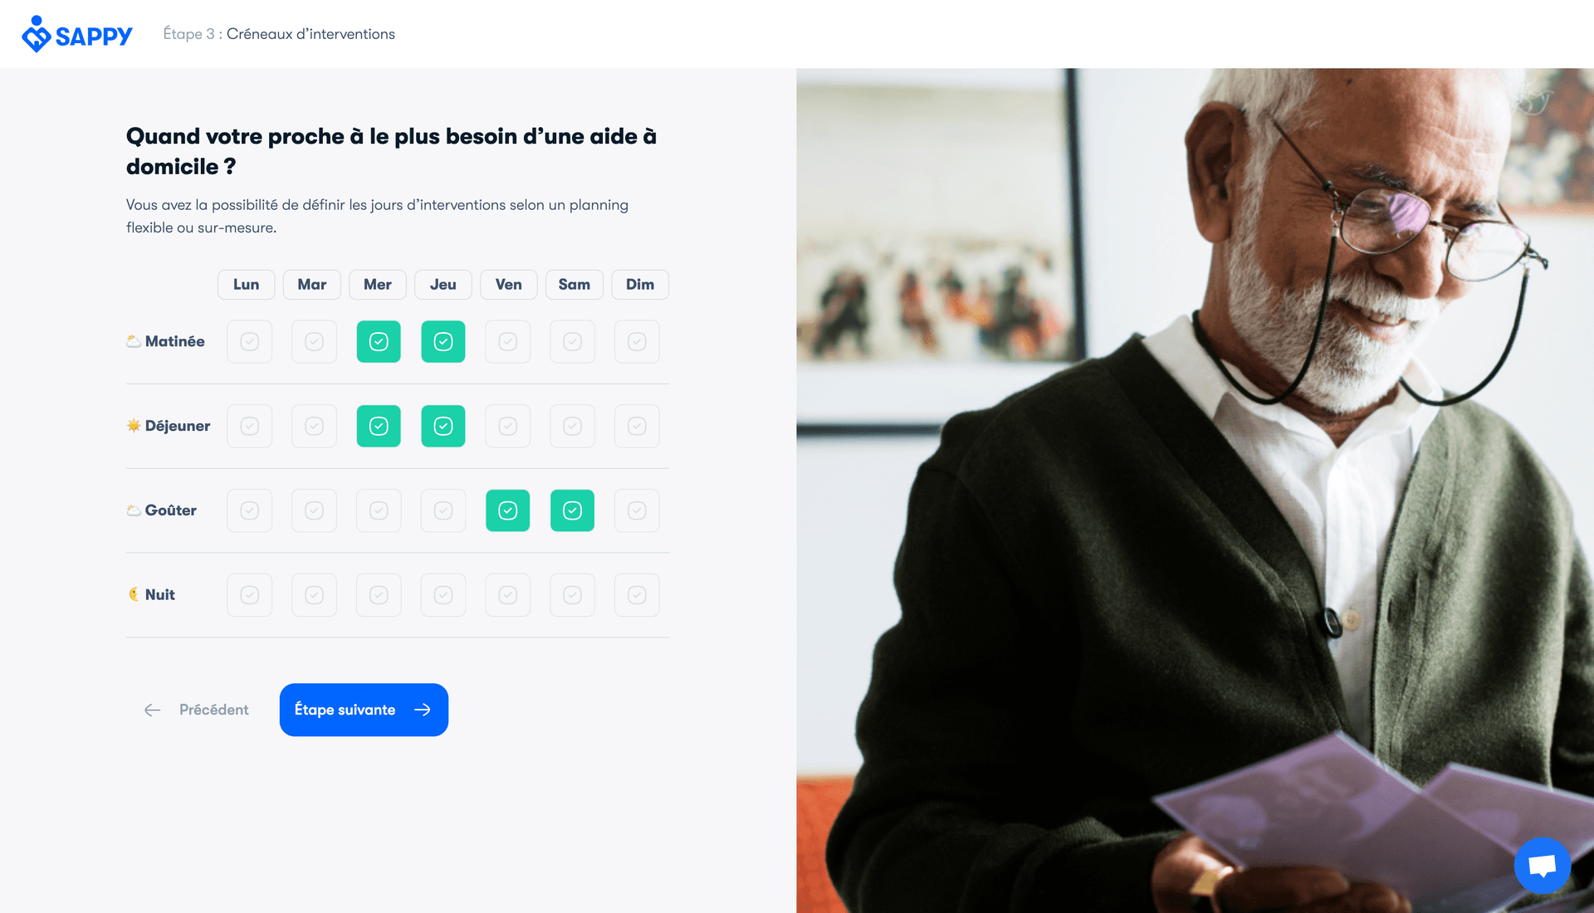The image size is (1594, 913).
Task: Uncheck Goûter on Vendredi
Action: 507,510
